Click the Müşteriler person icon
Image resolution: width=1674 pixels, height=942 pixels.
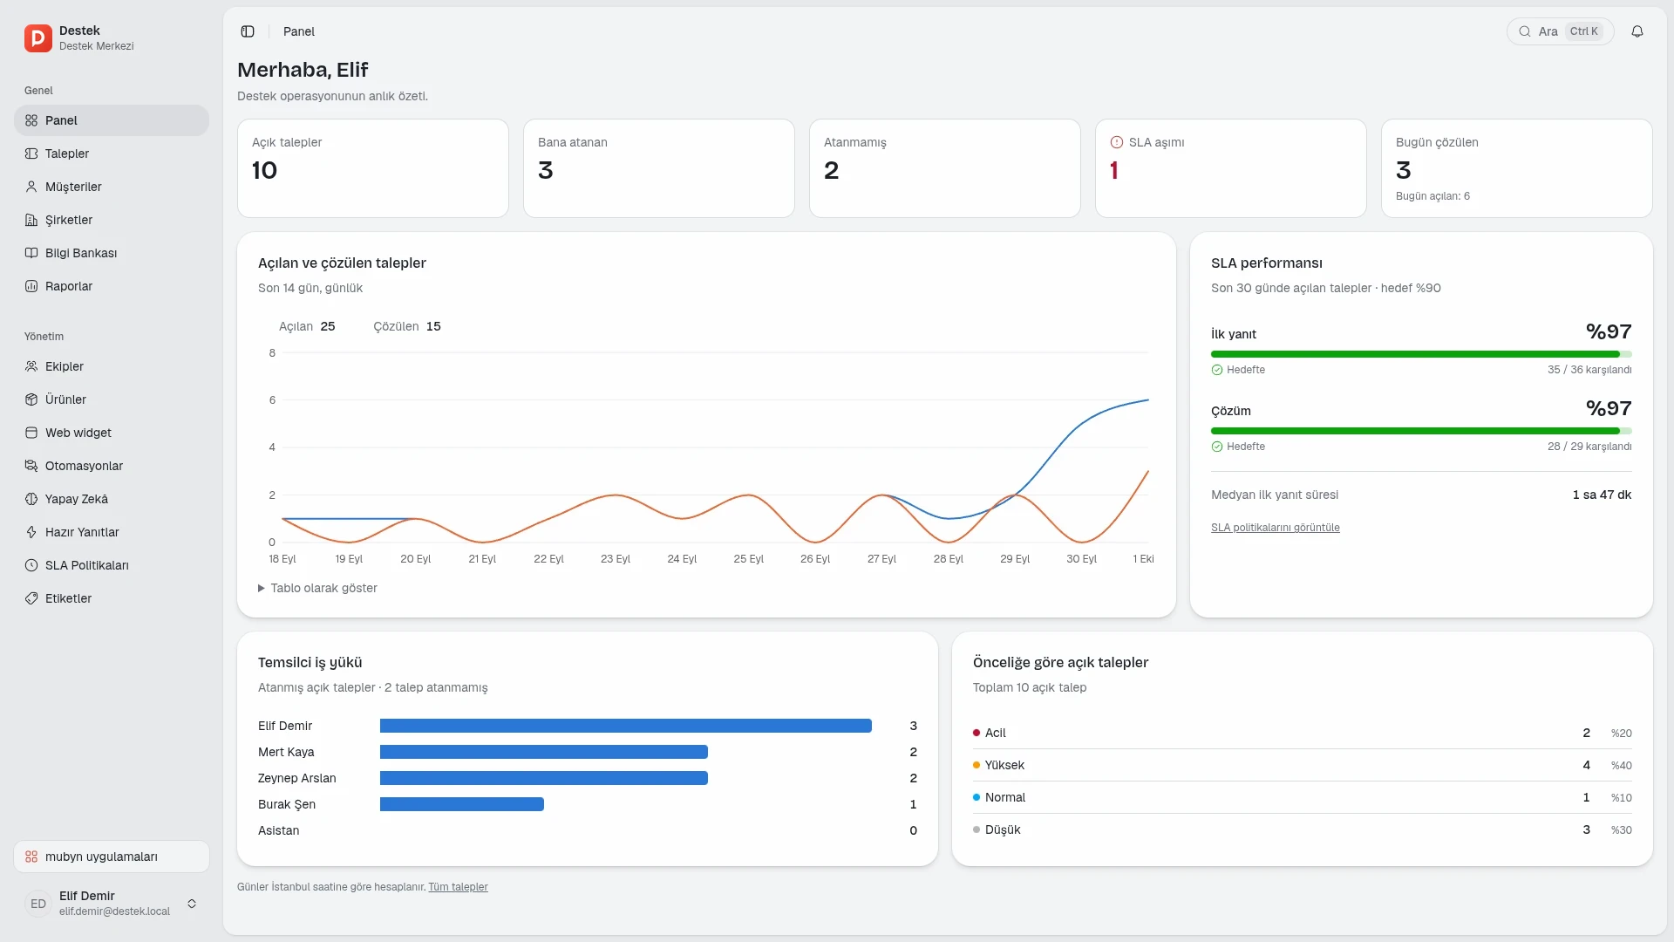pyautogui.click(x=31, y=187)
